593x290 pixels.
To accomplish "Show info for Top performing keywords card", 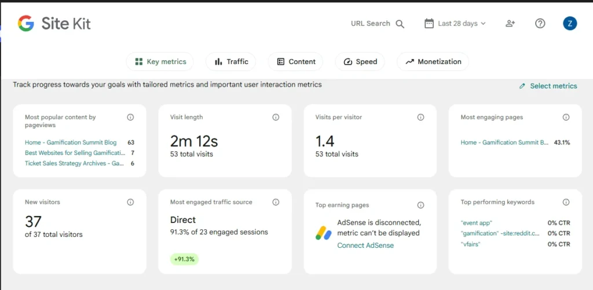I will tap(566, 202).
